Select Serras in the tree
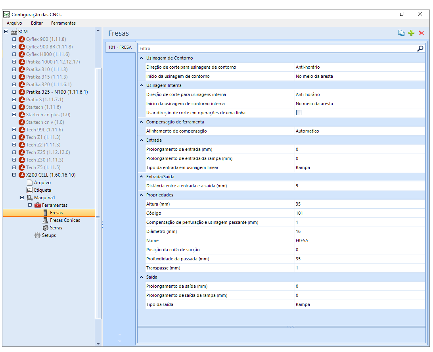The image size is (433, 352). (56, 228)
